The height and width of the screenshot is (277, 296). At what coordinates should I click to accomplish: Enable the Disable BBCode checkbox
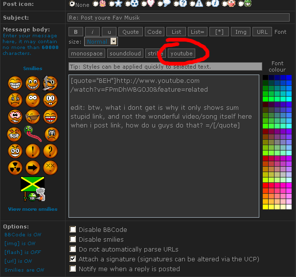(x=73, y=229)
